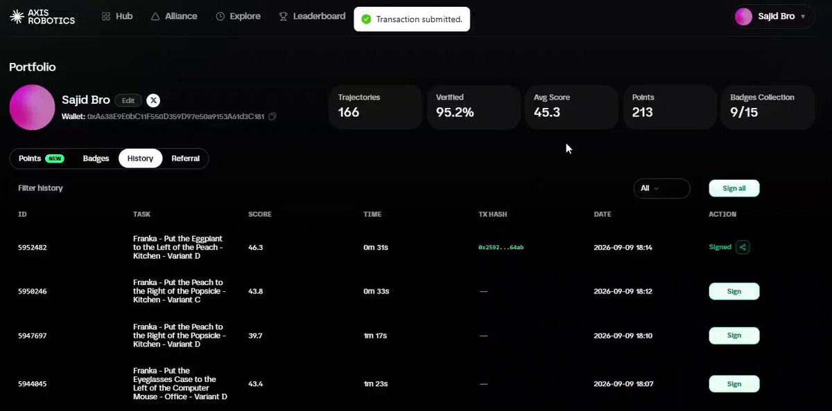Open the Explore page
The height and width of the screenshot is (411, 832).
[x=239, y=16]
